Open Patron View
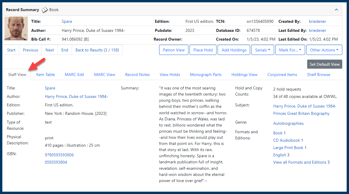 173,50
